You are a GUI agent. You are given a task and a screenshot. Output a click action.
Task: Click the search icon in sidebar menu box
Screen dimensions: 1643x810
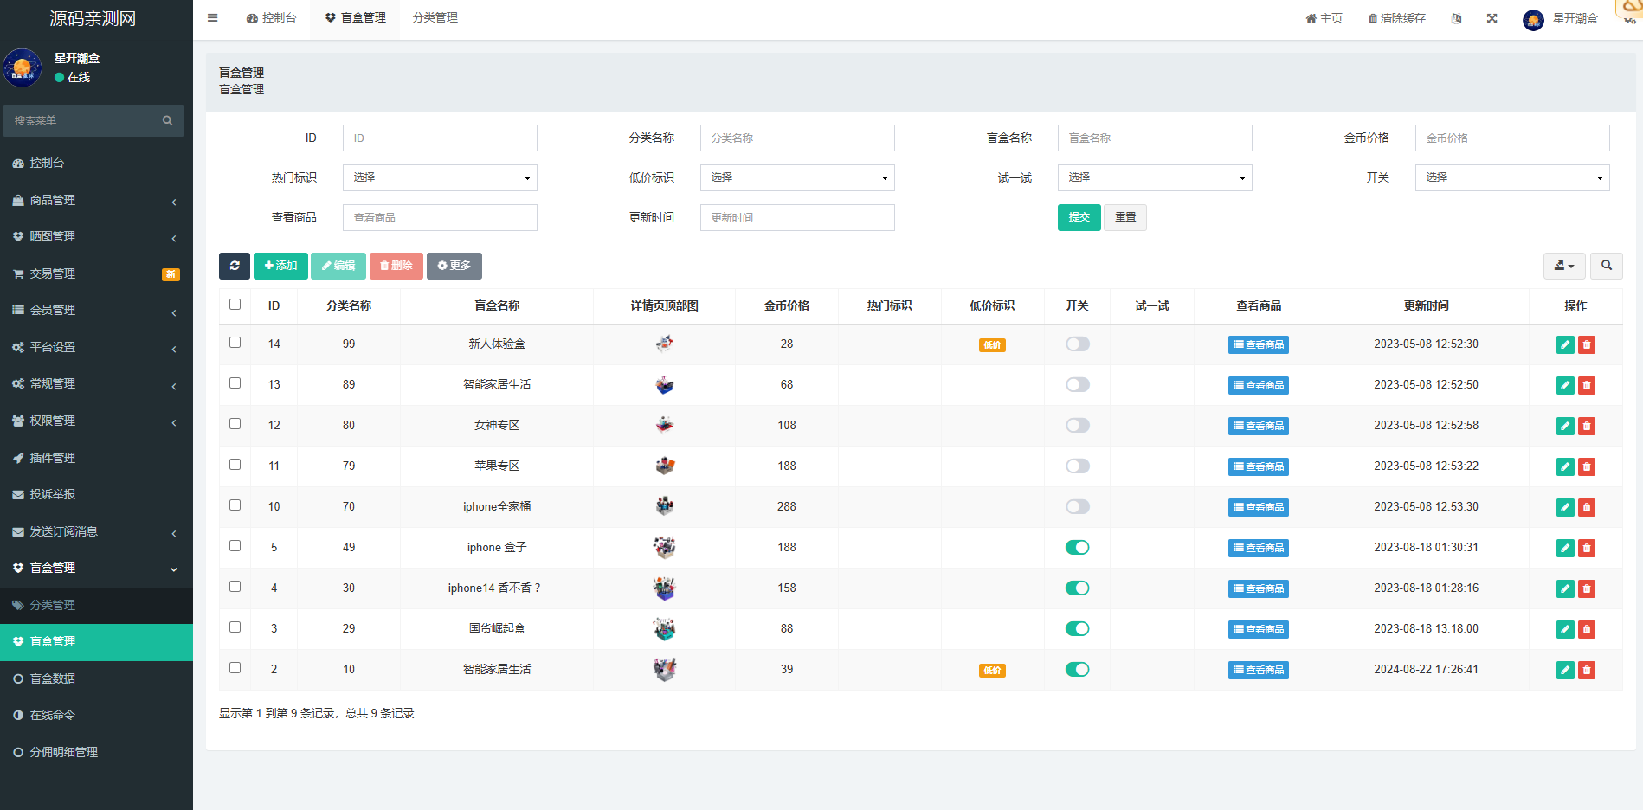coord(167,121)
